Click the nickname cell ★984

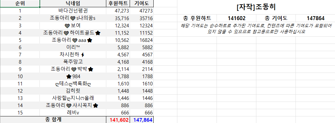pos(73,77)
